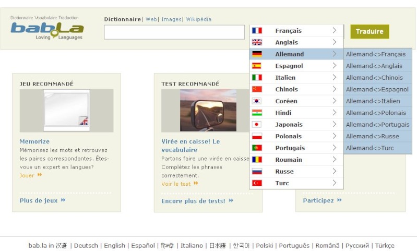Click the Italian flag icon
This screenshot has width=417, height=251.
[x=257, y=77]
